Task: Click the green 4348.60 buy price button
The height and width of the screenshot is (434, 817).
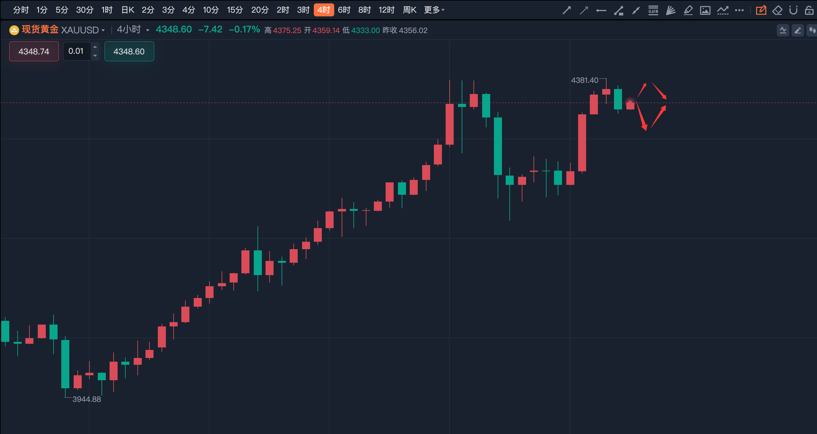Action: 129,51
